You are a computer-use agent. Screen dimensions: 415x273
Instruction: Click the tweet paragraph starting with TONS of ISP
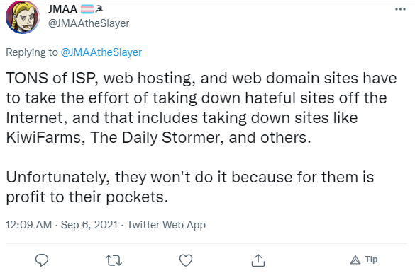[x=201, y=108]
